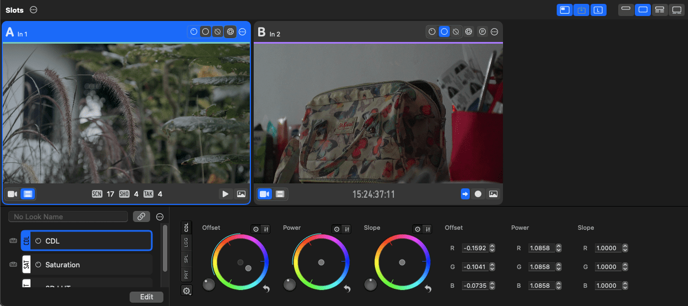Click the L-labeled slot button in top bar
This screenshot has width=688, height=306.
tap(598, 10)
